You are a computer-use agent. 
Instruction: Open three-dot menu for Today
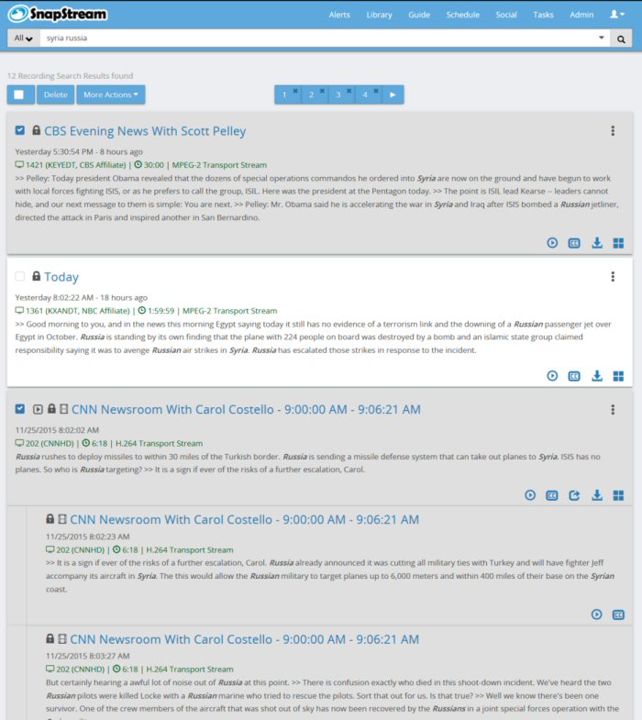(x=613, y=276)
